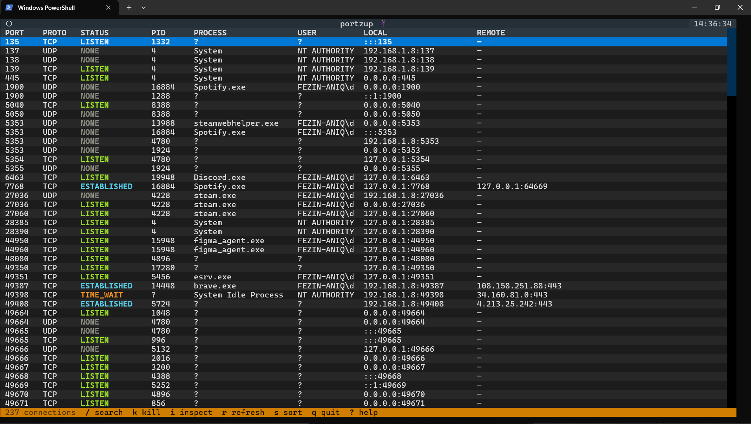Click ESTABLISHED status for port 7768
The width and height of the screenshot is (751, 424).
point(106,187)
